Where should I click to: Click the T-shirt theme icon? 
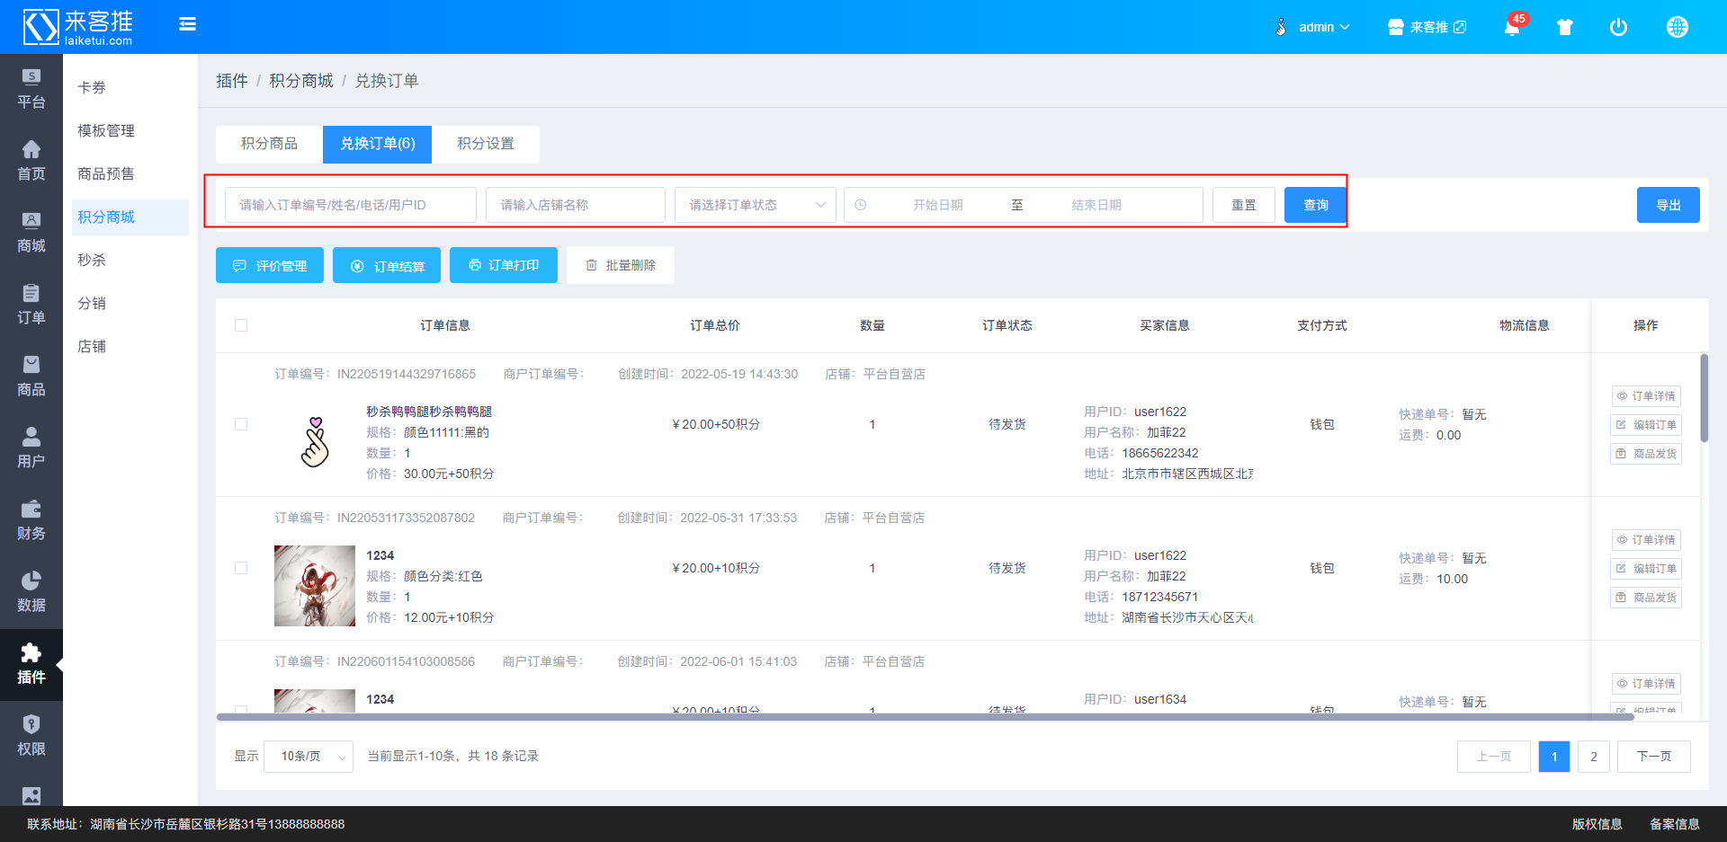[1565, 27]
